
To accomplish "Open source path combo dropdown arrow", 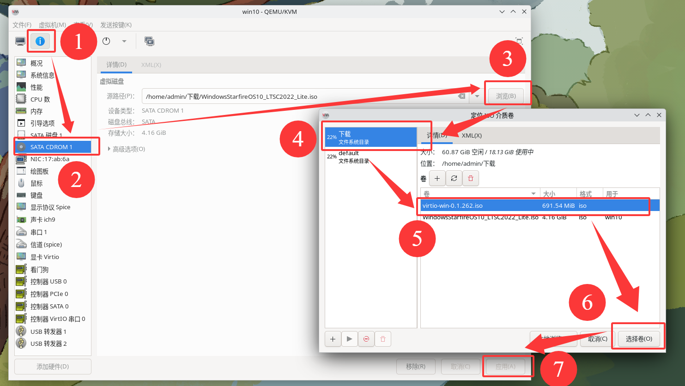I will click(x=477, y=96).
